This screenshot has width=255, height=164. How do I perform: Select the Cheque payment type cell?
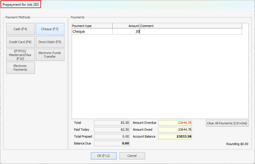coord(92,32)
